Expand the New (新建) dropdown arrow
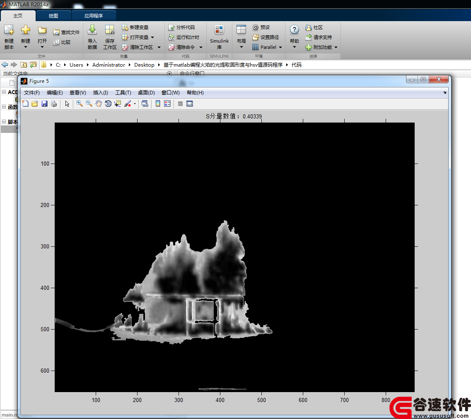Image resolution: width=471 pixels, height=419 pixels. coord(26,47)
